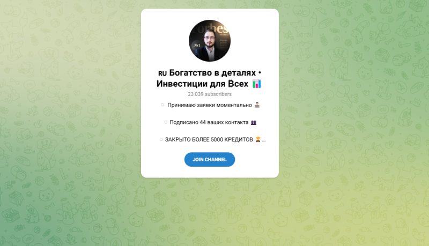Click the 'Инвестиции для Всех' title line
Viewport: 429px width, 246px height.
(x=203, y=84)
